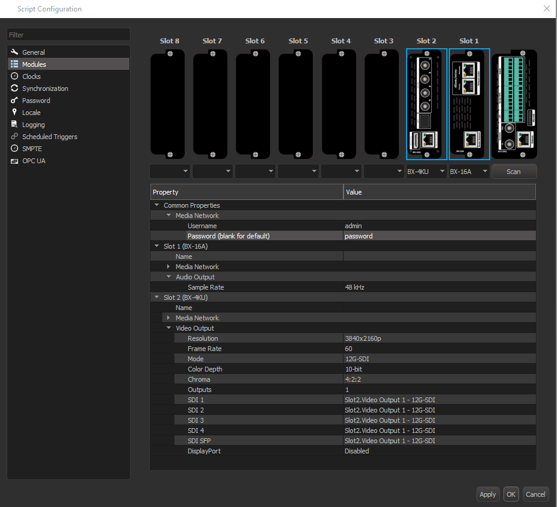Image resolution: width=557 pixels, height=507 pixels.
Task: Select SMPTE in the settings sidebar
Action: click(x=32, y=149)
